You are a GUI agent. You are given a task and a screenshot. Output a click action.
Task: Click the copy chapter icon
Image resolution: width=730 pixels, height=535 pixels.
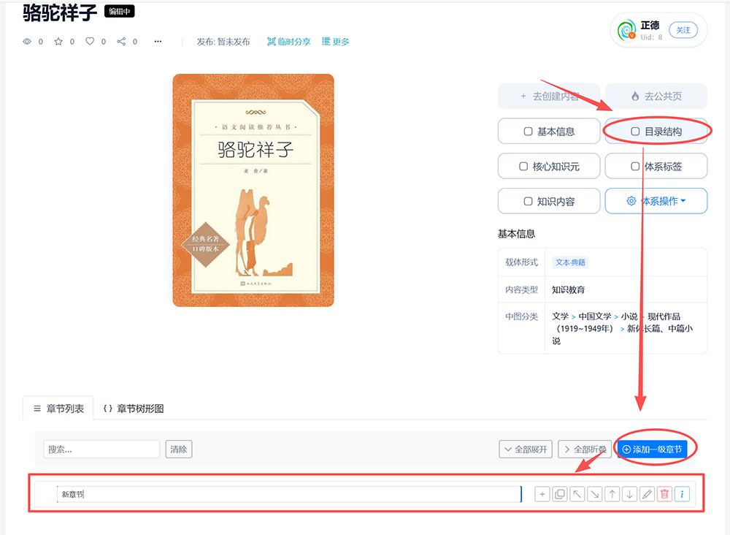[560, 494]
